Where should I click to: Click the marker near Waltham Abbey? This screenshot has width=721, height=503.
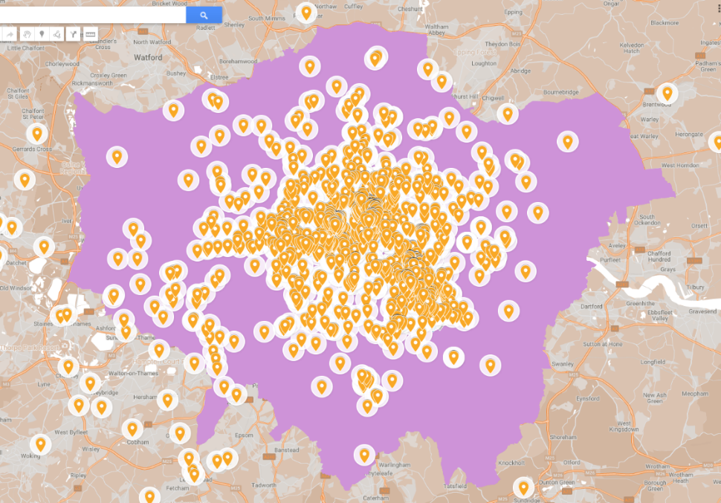(x=428, y=69)
